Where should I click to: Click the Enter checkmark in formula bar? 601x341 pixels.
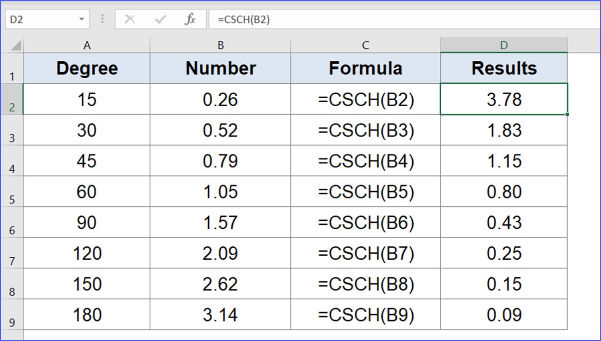160,19
